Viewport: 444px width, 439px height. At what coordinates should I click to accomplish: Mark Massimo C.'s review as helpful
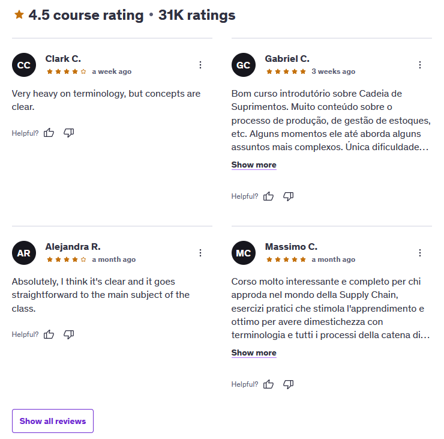coord(269,384)
